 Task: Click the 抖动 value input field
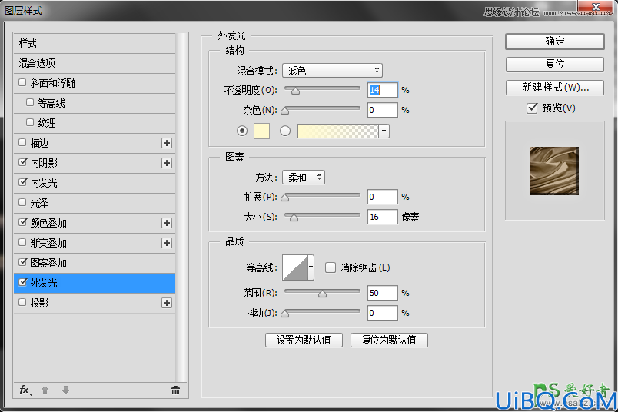(382, 313)
